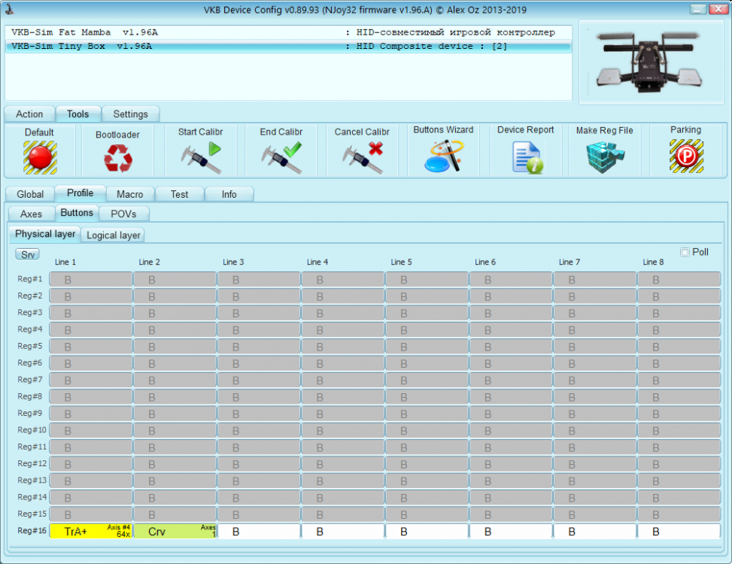
Task: Activate the Parking icon
Action: pos(685,157)
